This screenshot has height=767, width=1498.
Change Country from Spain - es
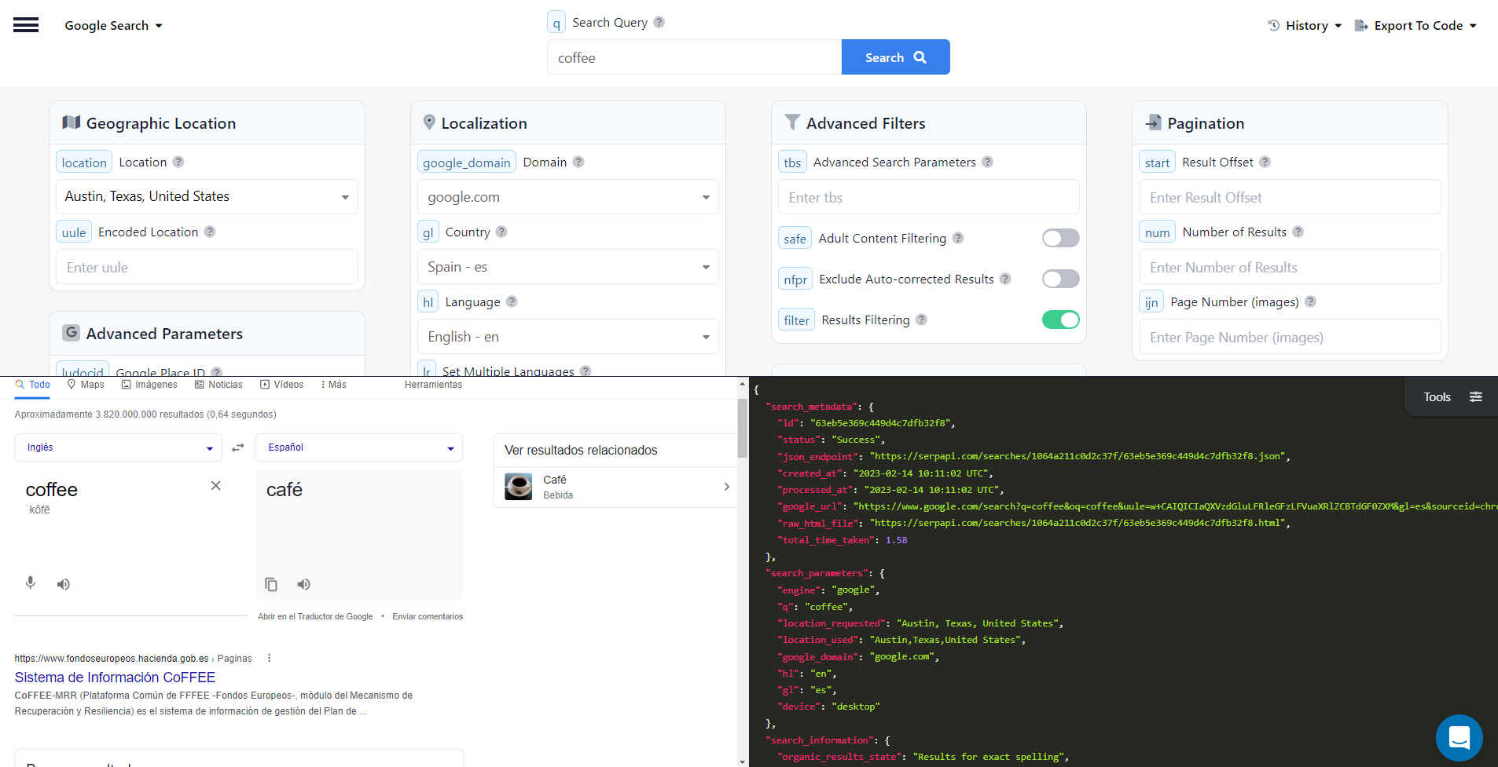(567, 267)
